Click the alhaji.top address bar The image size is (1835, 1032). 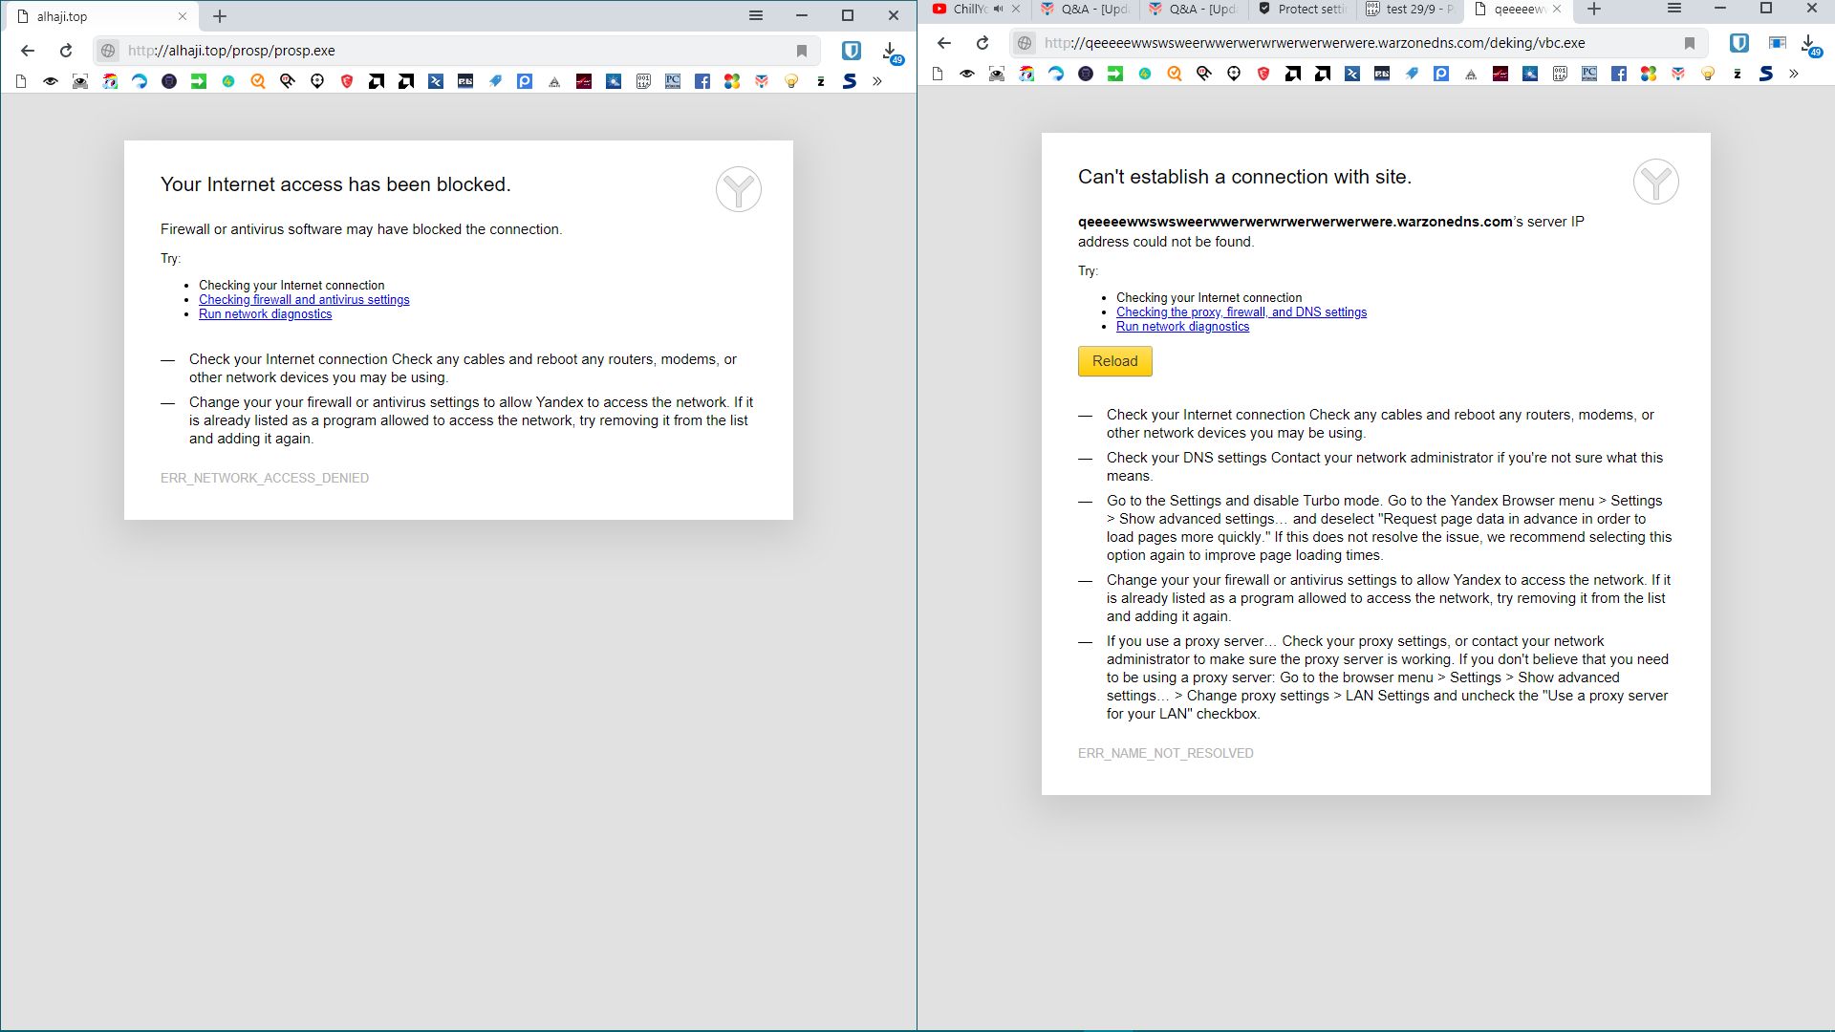(x=459, y=51)
